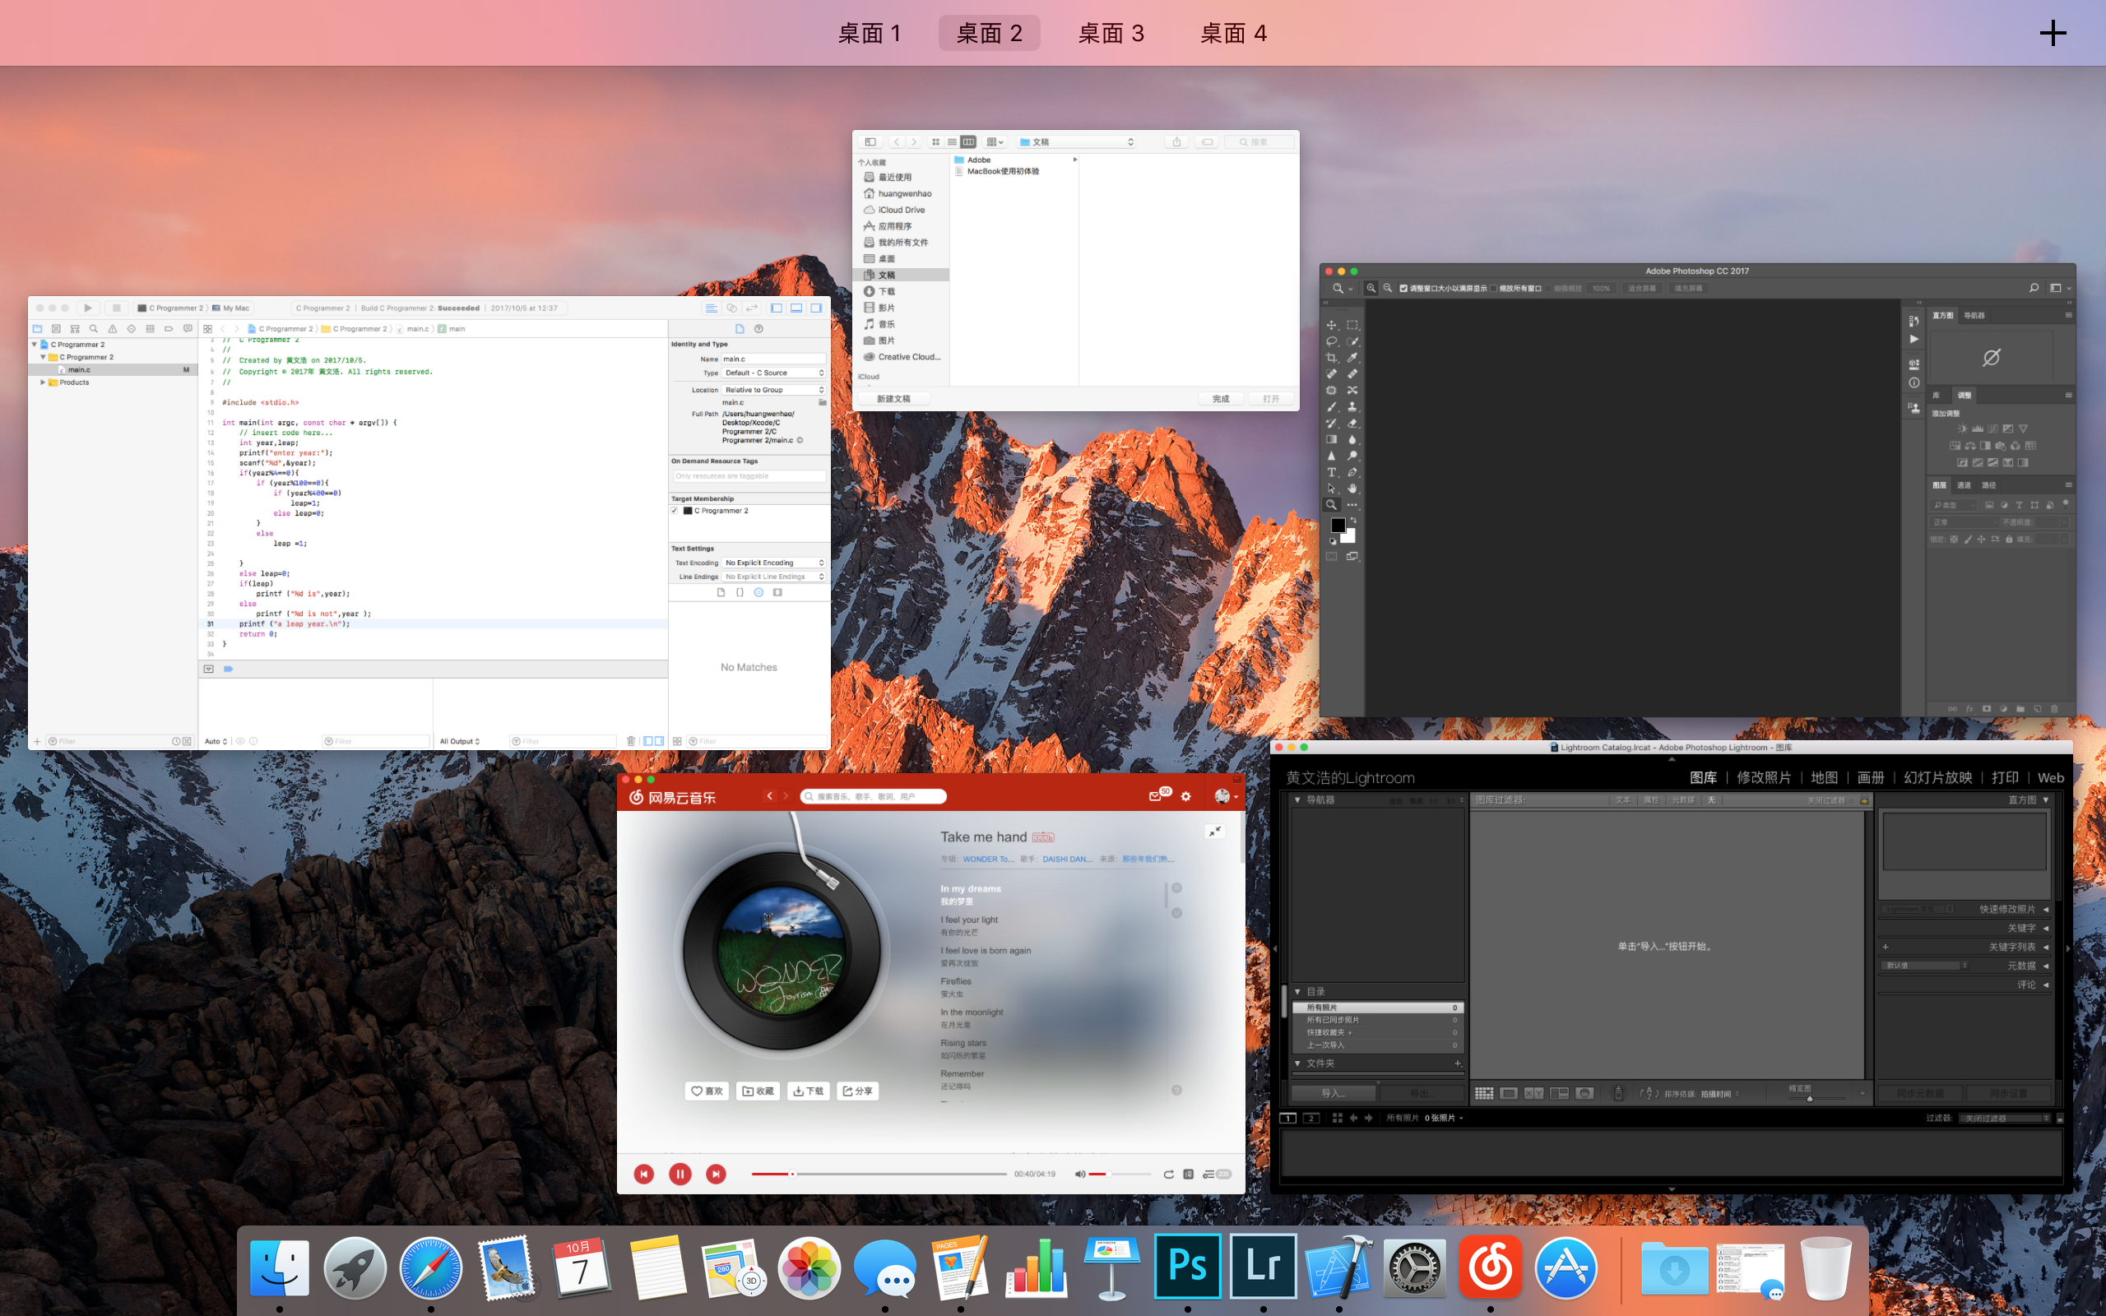This screenshot has height=1316, width=2106.
Task: Select the painter spray can in Lightroom
Action: tap(1618, 1093)
